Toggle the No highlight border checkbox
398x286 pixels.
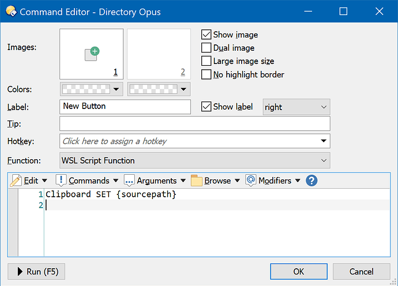(206, 74)
